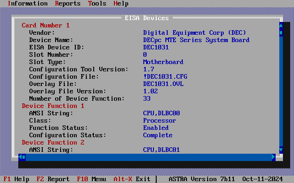294x183 pixels.
Task: Click the horizontal scrollbar thumb
Action: click(24, 157)
